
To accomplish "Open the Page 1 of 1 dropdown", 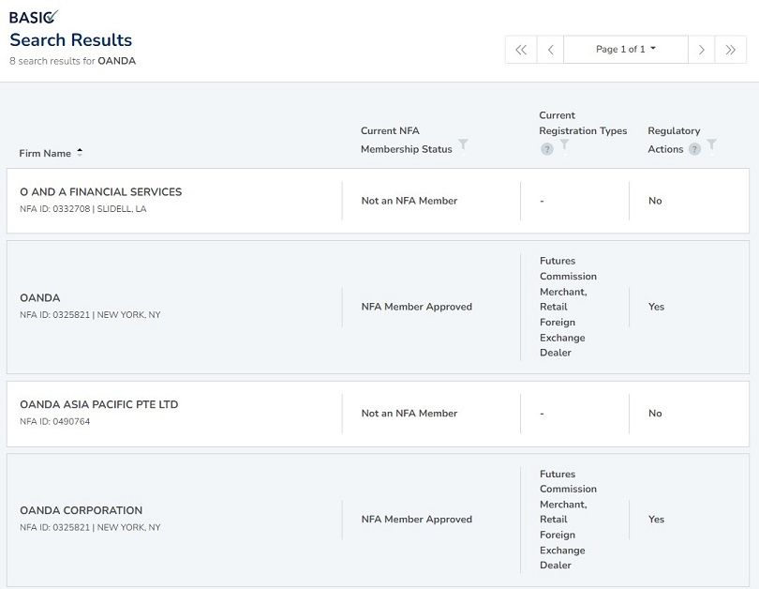I will point(625,49).
